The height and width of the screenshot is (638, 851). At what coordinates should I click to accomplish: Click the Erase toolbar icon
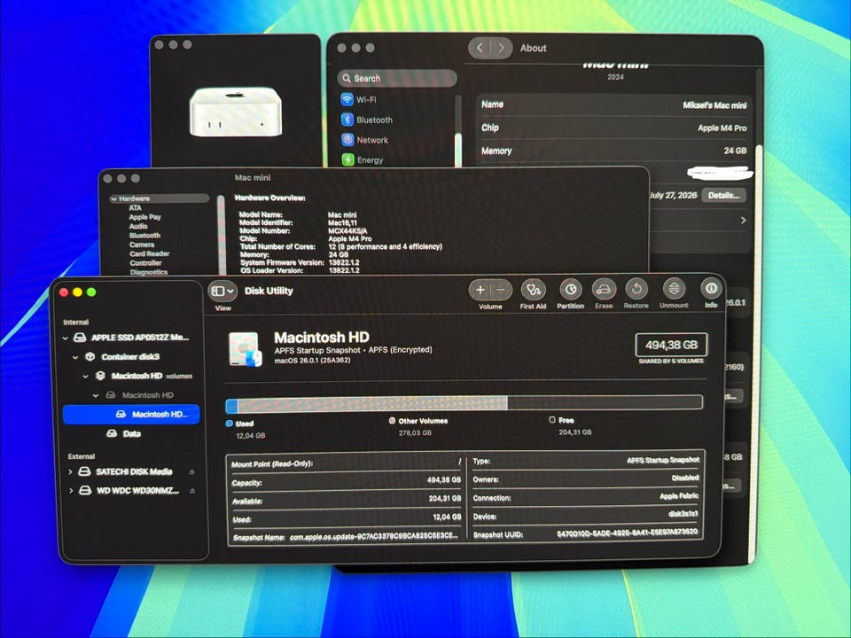604,290
